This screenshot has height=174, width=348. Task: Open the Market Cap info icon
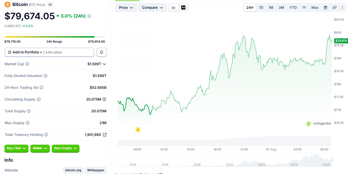click(27, 64)
